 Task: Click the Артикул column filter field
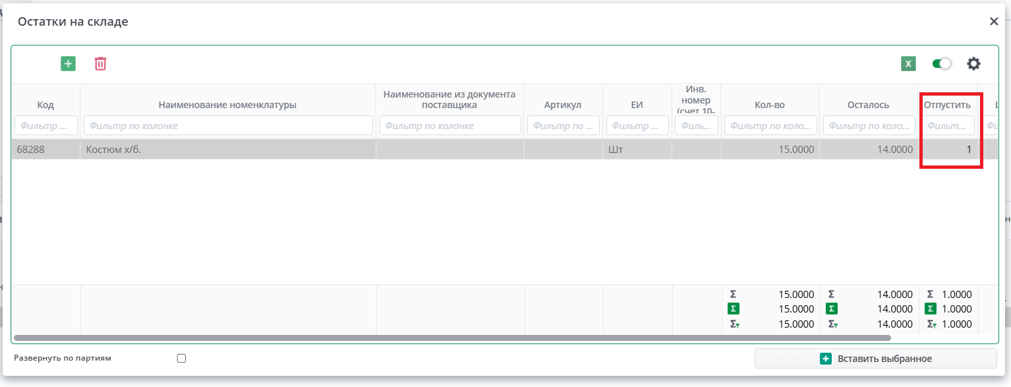point(563,125)
